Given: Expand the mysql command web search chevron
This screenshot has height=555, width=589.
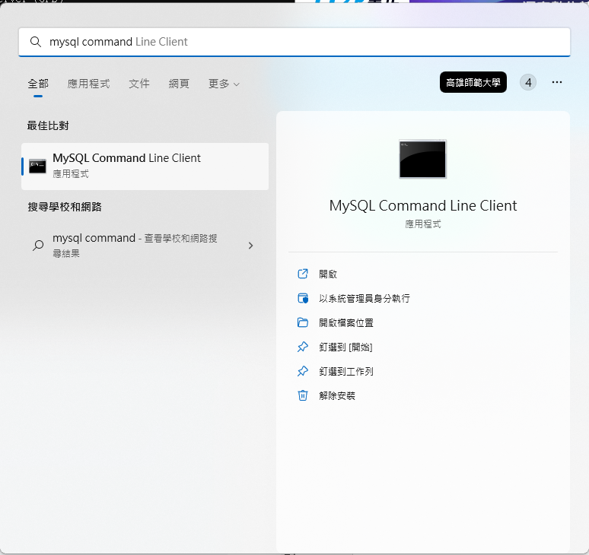Looking at the screenshot, I should [250, 246].
